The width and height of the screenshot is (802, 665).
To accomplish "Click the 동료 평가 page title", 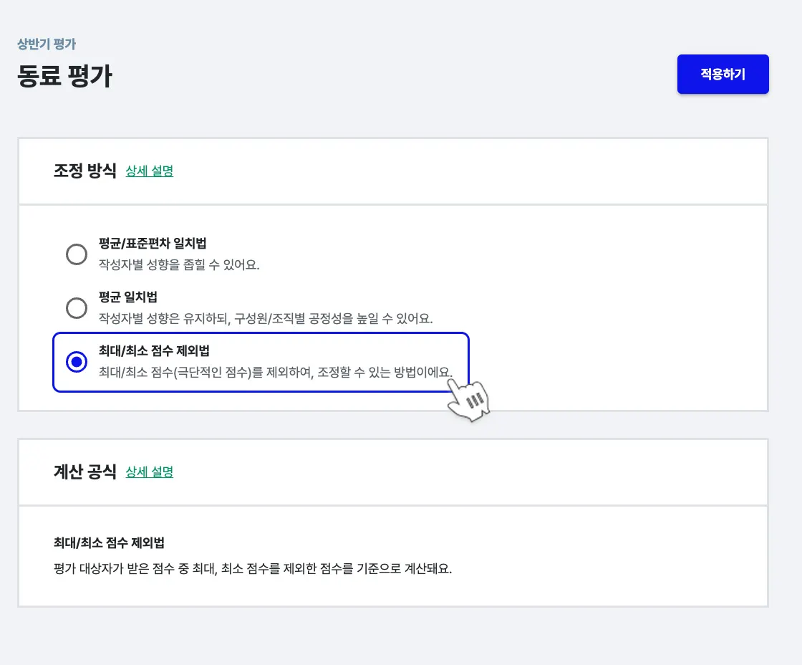I will 64,76.
